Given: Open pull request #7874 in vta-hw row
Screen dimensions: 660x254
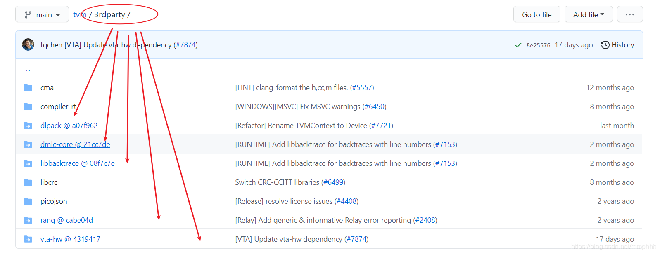Looking at the screenshot, I should [x=357, y=239].
